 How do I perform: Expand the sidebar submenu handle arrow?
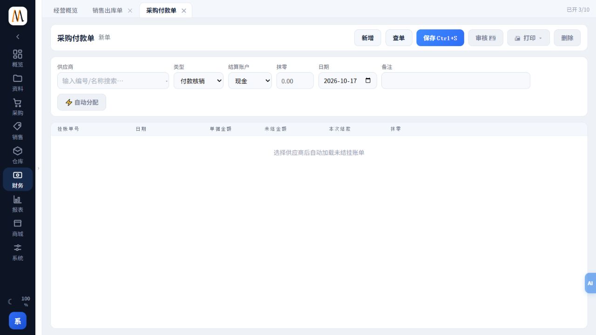pyautogui.click(x=39, y=168)
